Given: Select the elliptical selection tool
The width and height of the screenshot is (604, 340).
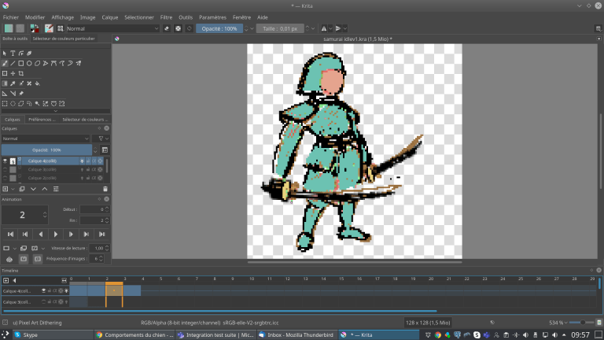Looking at the screenshot, I should coord(13,103).
